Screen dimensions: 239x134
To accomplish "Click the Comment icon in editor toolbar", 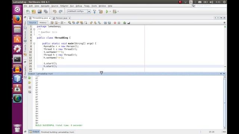I will [x=125, y=23].
